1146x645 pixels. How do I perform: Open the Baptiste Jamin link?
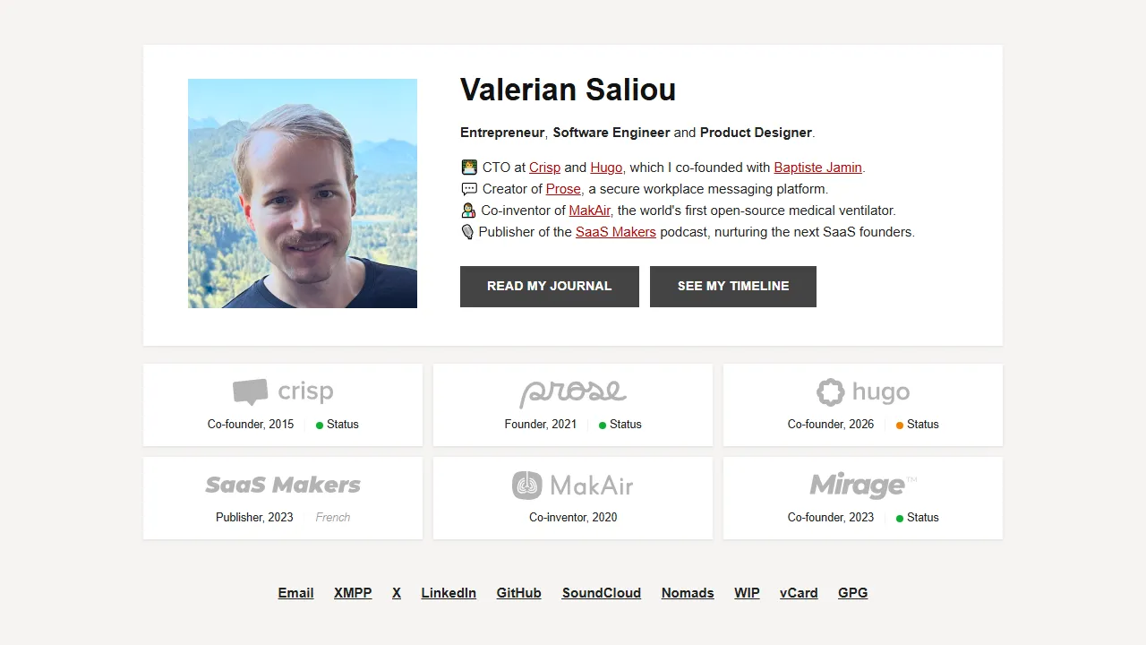pyautogui.click(x=817, y=167)
